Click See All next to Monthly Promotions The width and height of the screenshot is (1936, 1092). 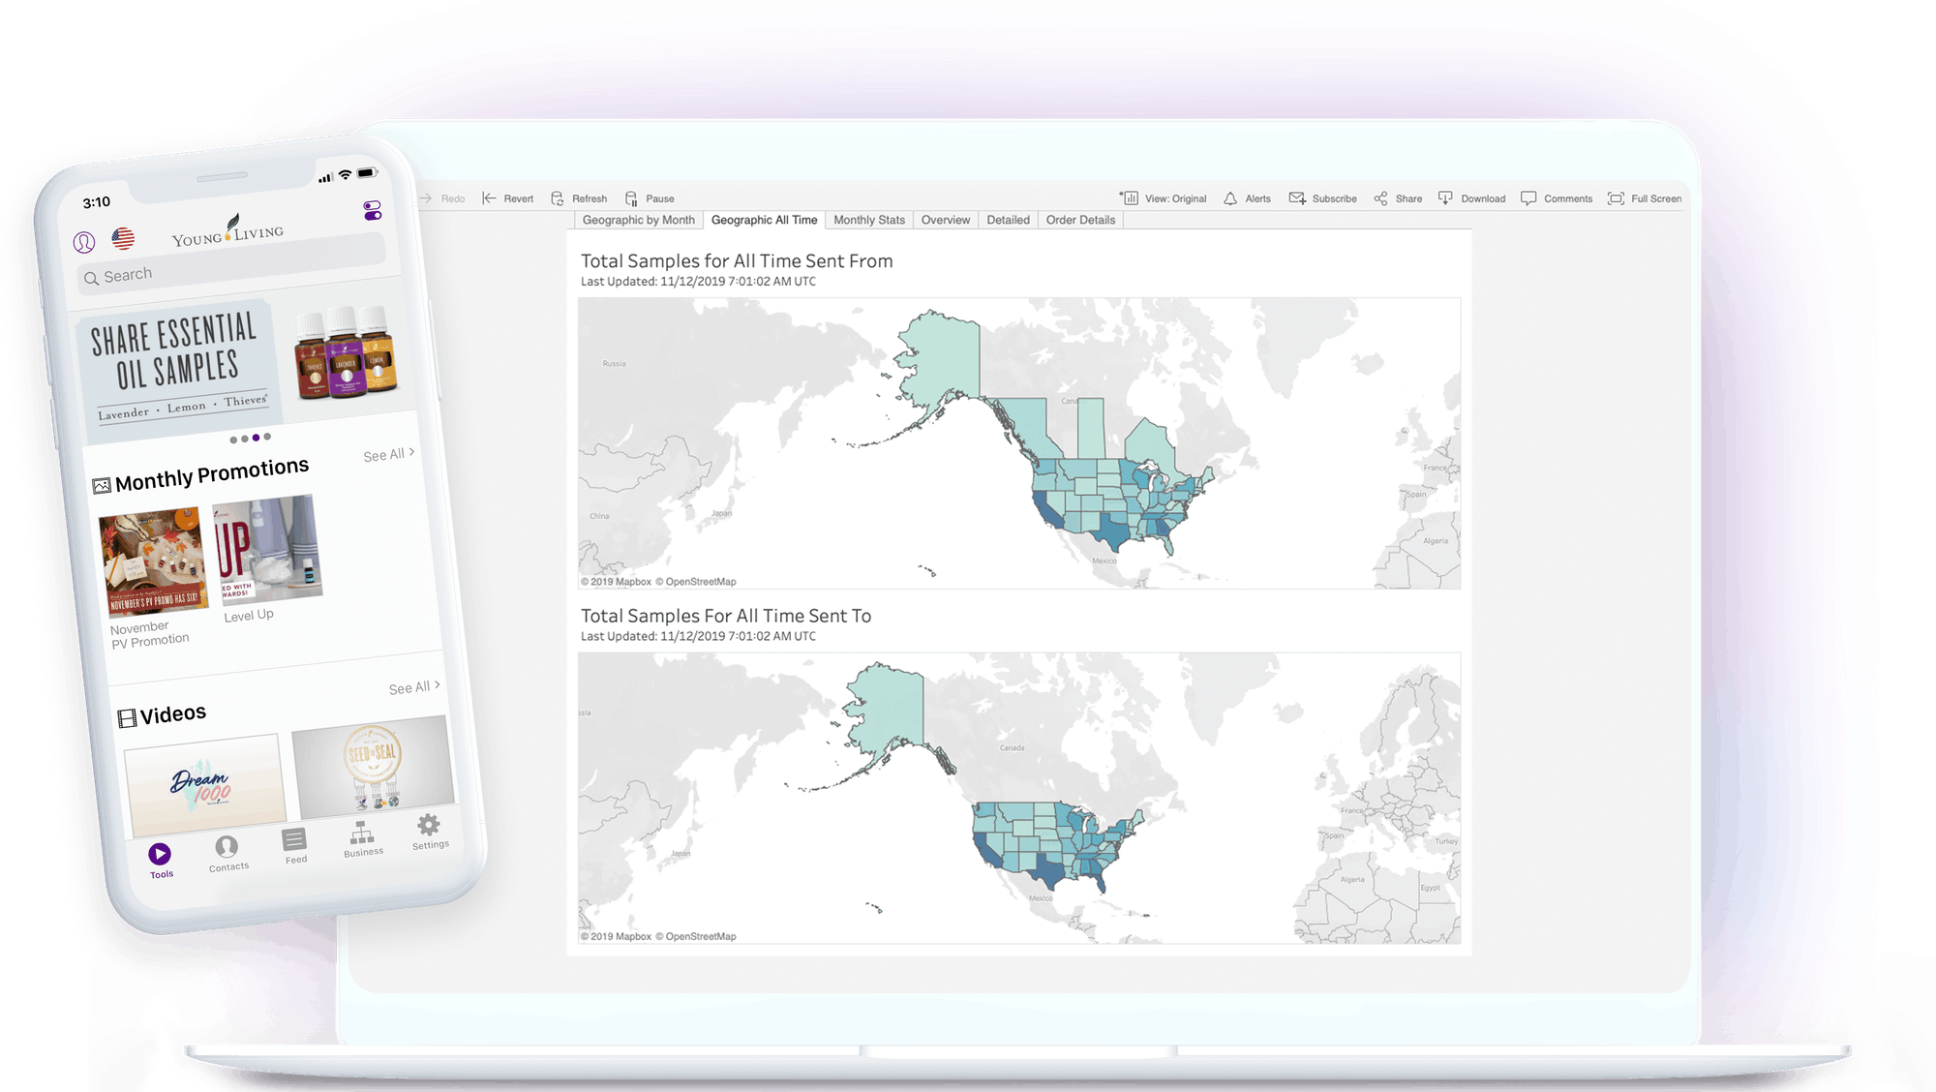[x=388, y=454]
